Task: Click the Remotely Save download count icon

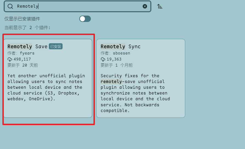Action: [x=10, y=59]
